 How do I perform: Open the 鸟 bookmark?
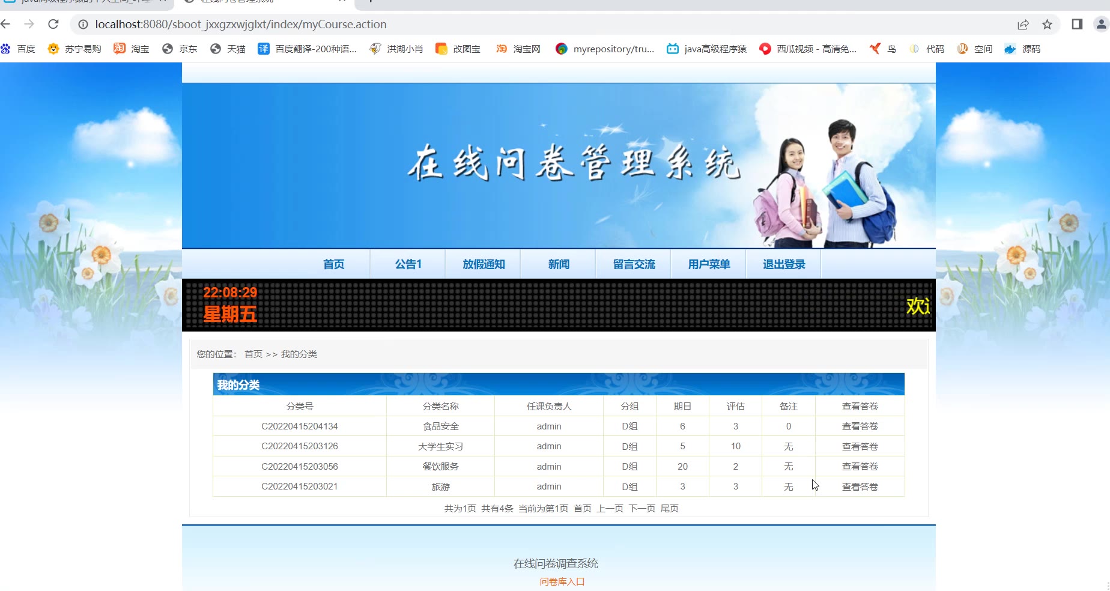[x=883, y=49]
